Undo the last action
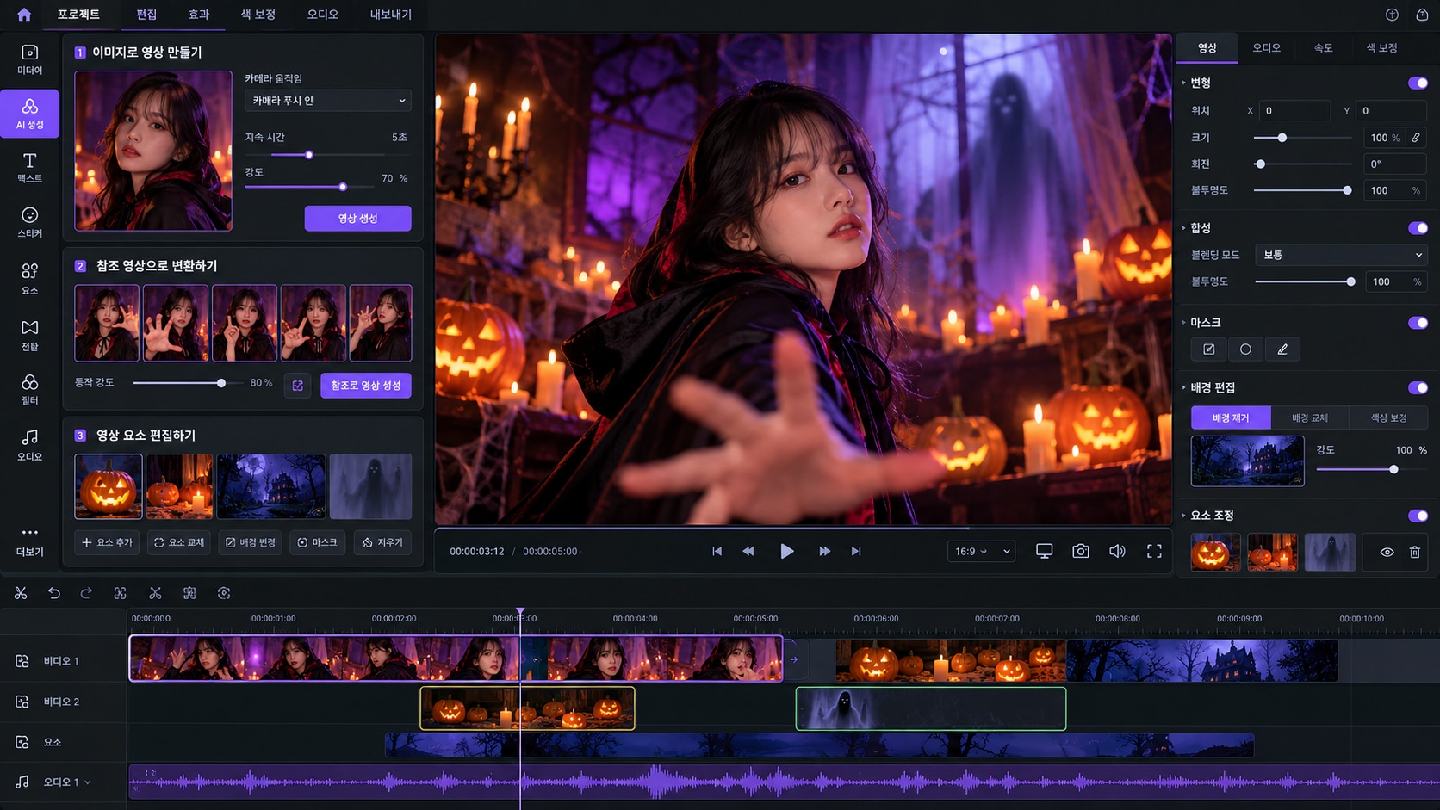This screenshot has width=1440, height=810. click(54, 593)
